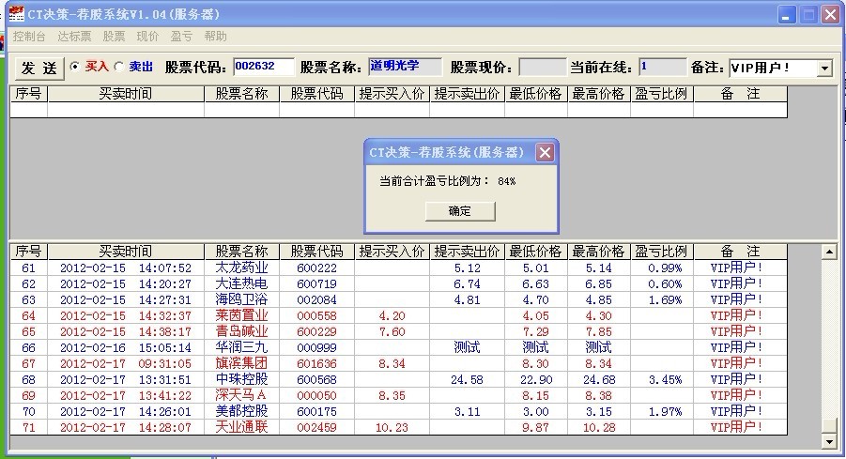Click the 当前在线 field showing 1
Viewport: 846px width, 459px height.
[662, 67]
